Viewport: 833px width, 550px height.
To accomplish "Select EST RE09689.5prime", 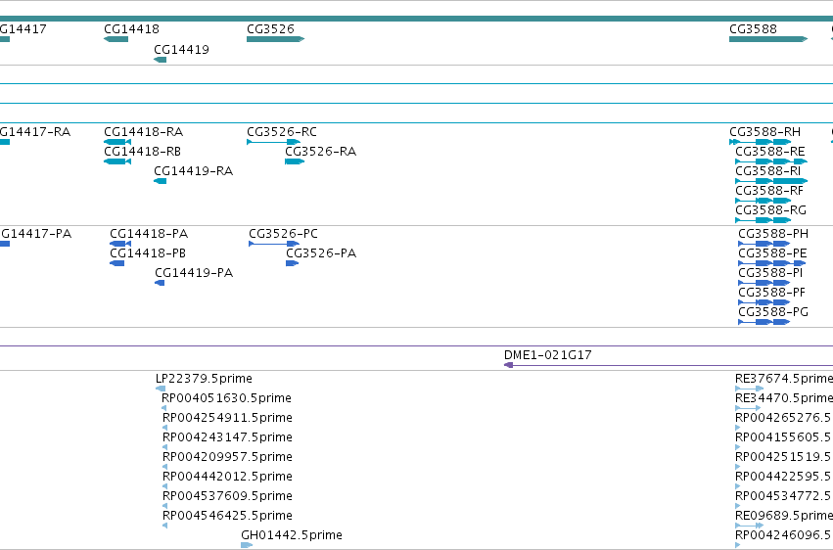I will tap(750, 527).
